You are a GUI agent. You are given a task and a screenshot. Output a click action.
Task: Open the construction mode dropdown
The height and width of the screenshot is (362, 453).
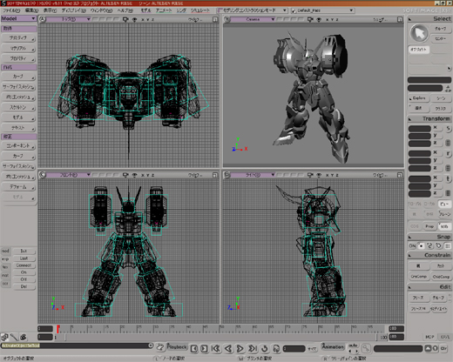pos(253,10)
